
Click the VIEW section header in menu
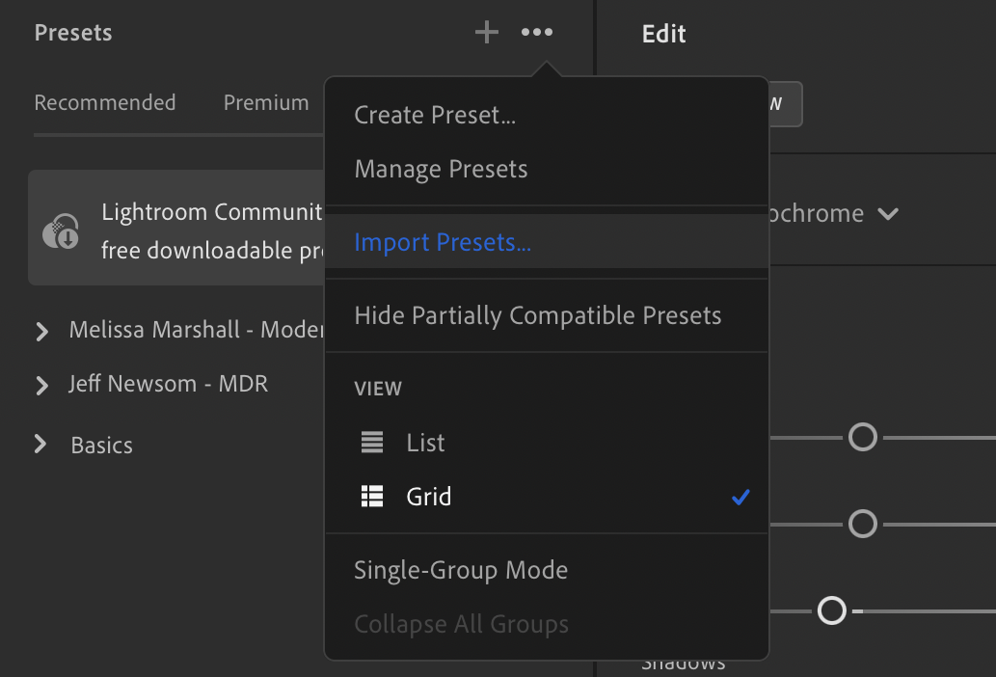(x=378, y=388)
